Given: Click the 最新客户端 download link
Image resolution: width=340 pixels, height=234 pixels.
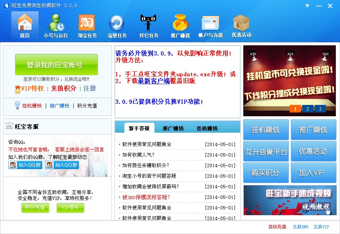Looking at the screenshot, I should [x=153, y=81].
